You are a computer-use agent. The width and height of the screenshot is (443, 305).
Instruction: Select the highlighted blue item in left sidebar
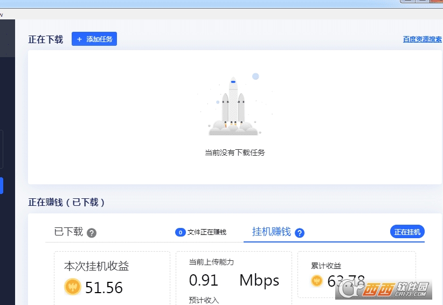[x=2, y=185]
